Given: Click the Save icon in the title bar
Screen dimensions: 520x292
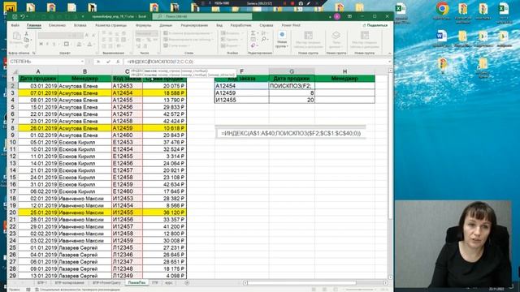Looking at the screenshot, I should 15,16.
